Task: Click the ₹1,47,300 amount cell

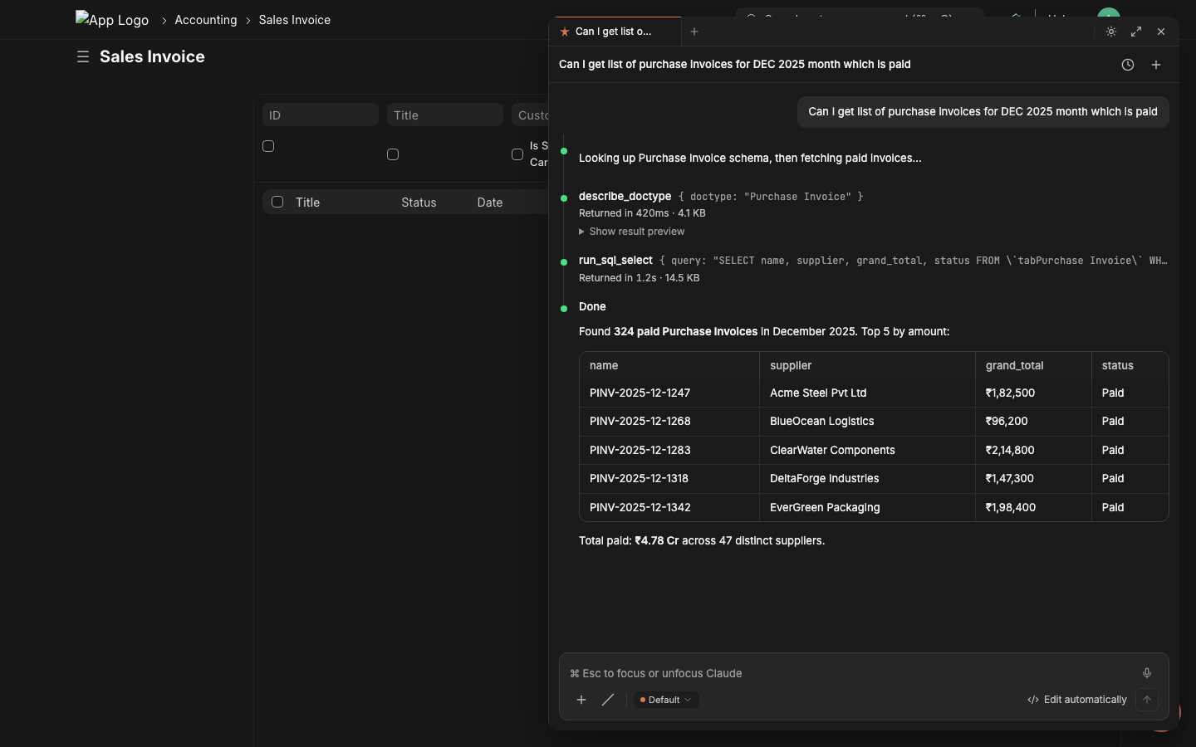Action: click(x=1033, y=479)
